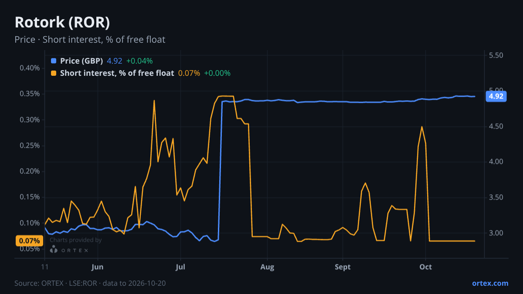The height and width of the screenshot is (294, 523).
Task: Click the 11 x-axis start label
Action: 45,267
